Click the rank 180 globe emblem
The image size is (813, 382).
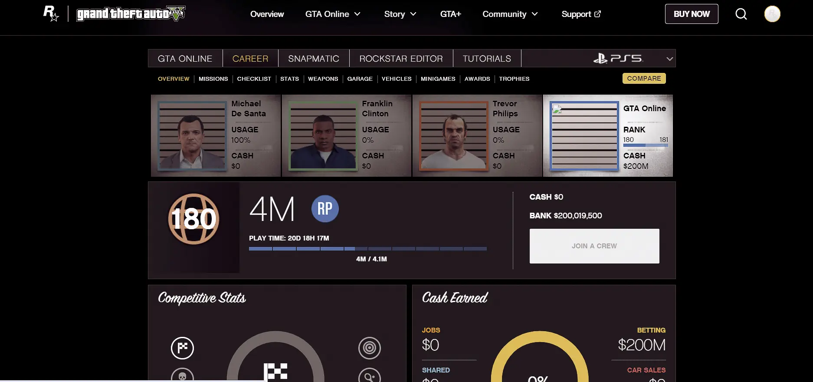[x=193, y=219]
